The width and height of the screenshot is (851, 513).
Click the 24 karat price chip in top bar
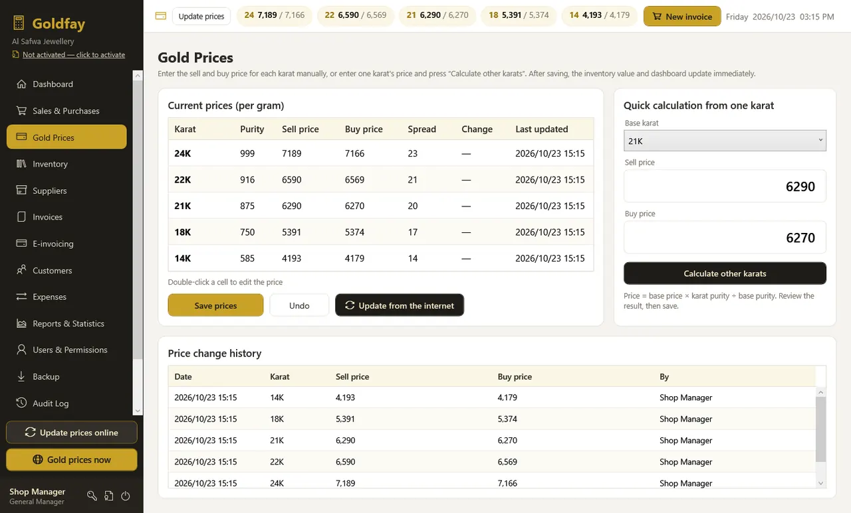point(275,16)
